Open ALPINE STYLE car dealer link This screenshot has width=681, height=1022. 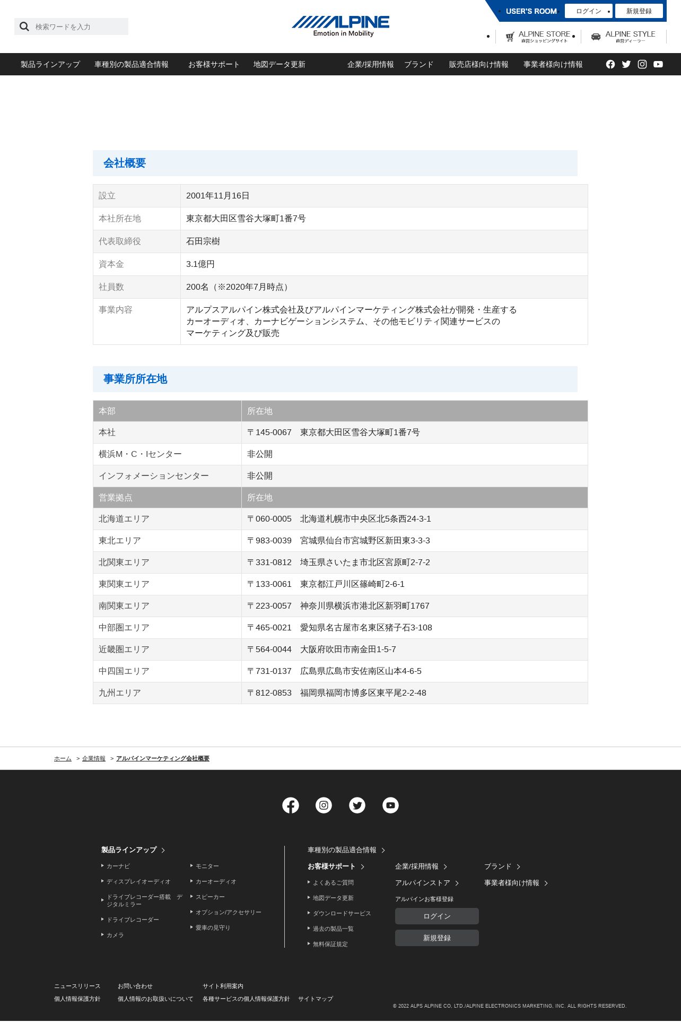(623, 37)
